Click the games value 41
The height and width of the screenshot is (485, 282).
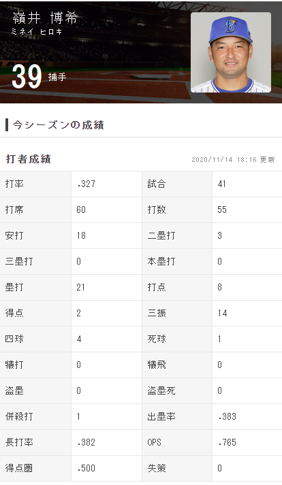(222, 184)
